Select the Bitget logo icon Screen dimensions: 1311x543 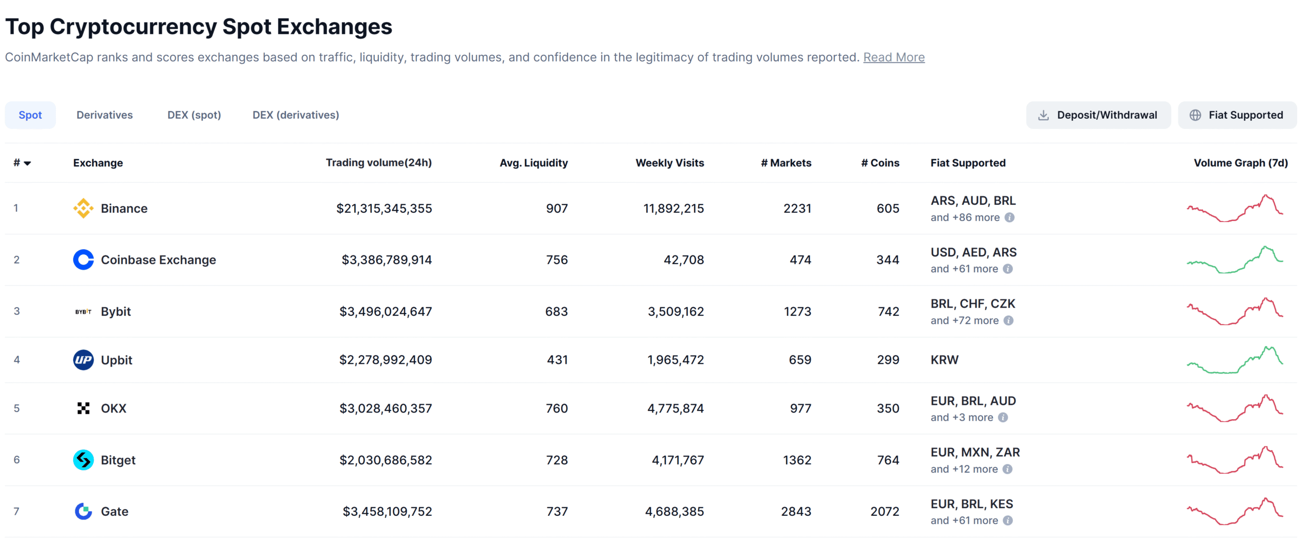click(x=83, y=460)
